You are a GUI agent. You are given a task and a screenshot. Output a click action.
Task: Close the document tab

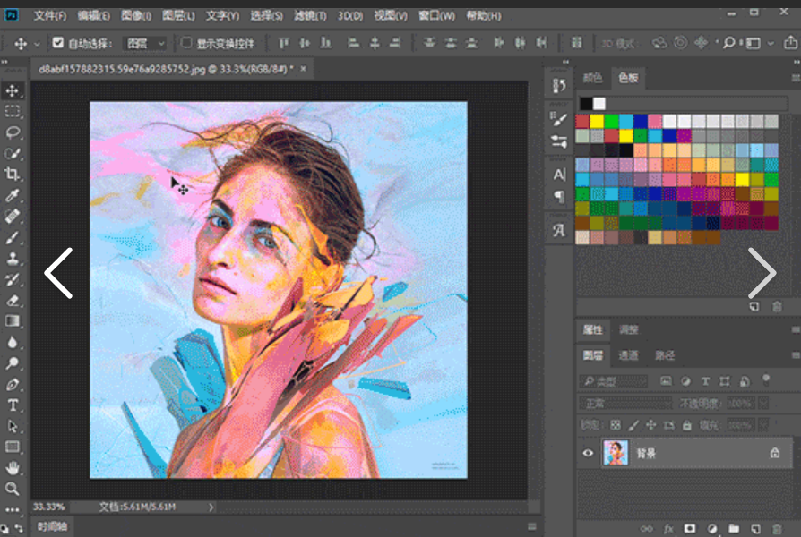pyautogui.click(x=304, y=68)
